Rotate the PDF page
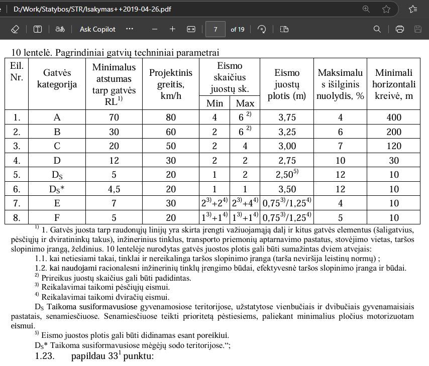The image size is (429, 366). pos(262,29)
